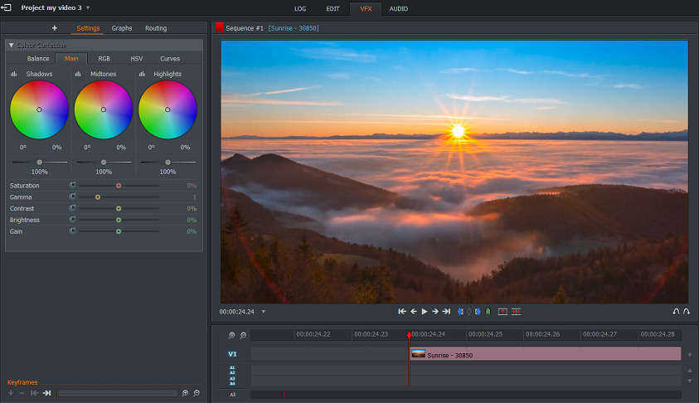Toggle keyframing for Saturation
This screenshot has width=699, height=403.
point(73,186)
